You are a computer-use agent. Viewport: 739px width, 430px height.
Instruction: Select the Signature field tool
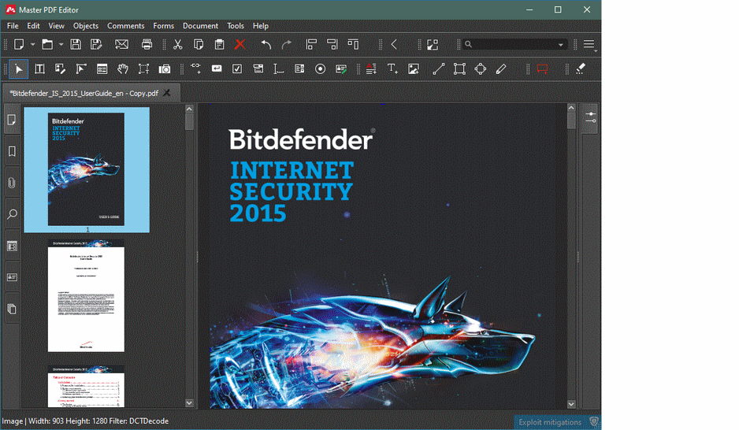click(x=341, y=69)
